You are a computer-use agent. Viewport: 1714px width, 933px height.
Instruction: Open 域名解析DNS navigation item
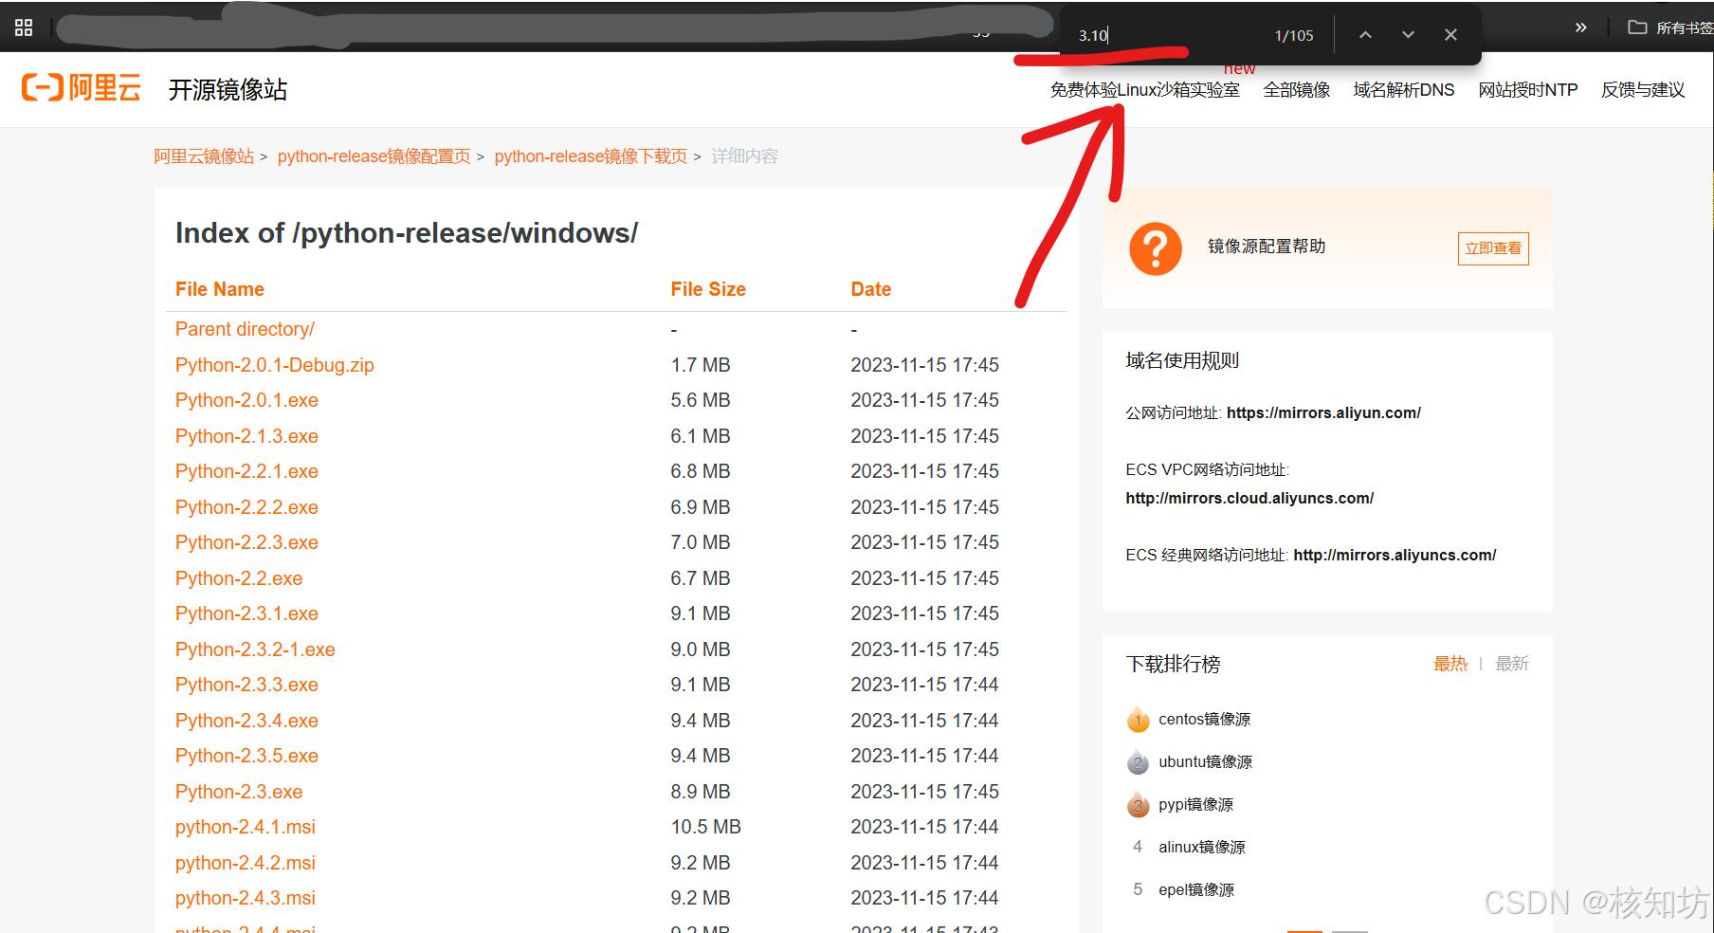(x=1403, y=90)
